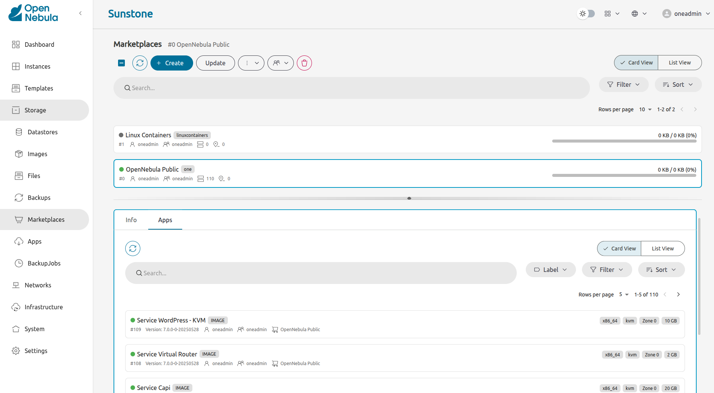Screen dimensions: 714x393
Task: Change apps rows per page value 5
Action: [624, 295]
